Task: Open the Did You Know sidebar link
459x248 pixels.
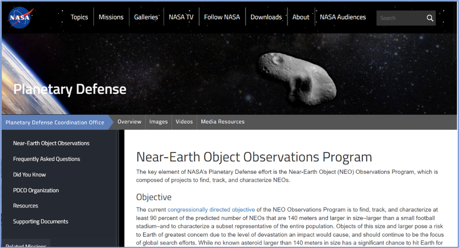Action: 29,175
